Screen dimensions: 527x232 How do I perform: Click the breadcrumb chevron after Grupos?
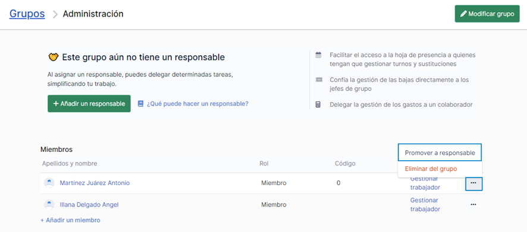pos(55,14)
